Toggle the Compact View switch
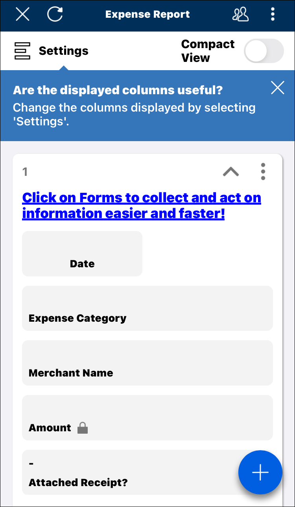 (x=264, y=51)
